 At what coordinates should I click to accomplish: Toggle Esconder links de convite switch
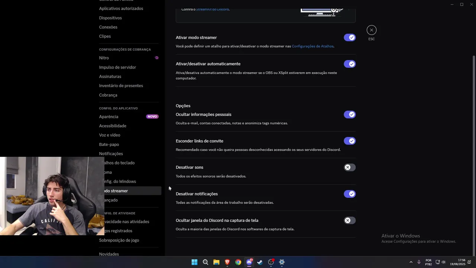(350, 141)
